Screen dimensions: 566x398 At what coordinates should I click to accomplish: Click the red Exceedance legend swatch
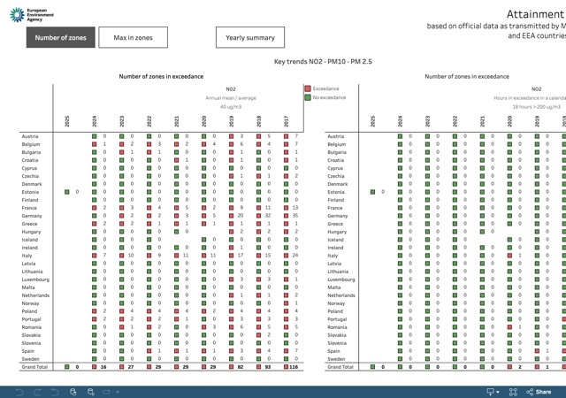click(x=308, y=88)
